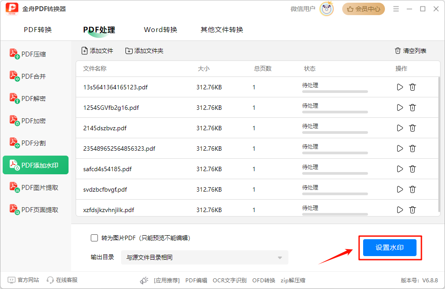
Task: Open the OCR文字识别 link
Action: pos(230,280)
